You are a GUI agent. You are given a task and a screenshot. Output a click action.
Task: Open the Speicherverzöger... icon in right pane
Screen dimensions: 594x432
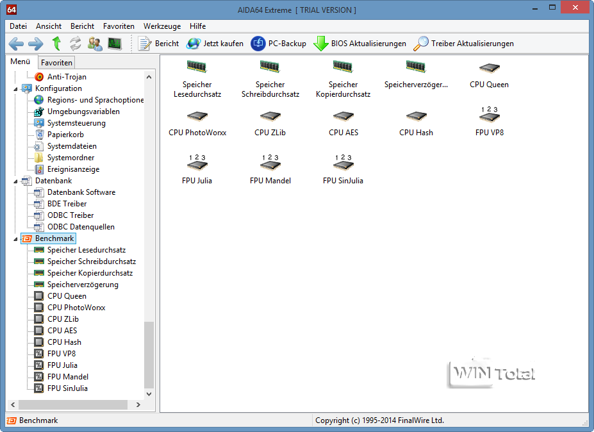click(x=416, y=67)
